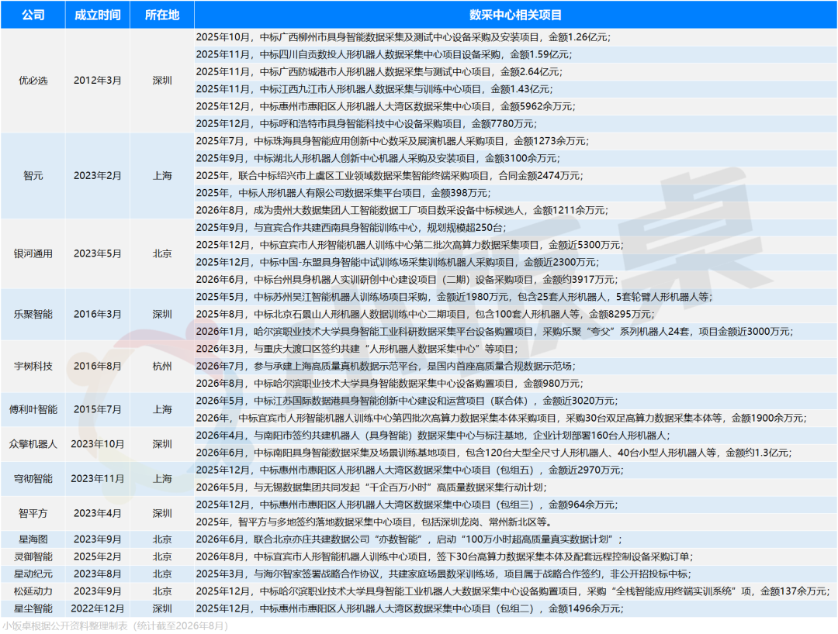Image resolution: width=838 pixels, height=634 pixels.
Task: Click the 宜宾市 近5300万元 project row
Action: (x=516, y=245)
